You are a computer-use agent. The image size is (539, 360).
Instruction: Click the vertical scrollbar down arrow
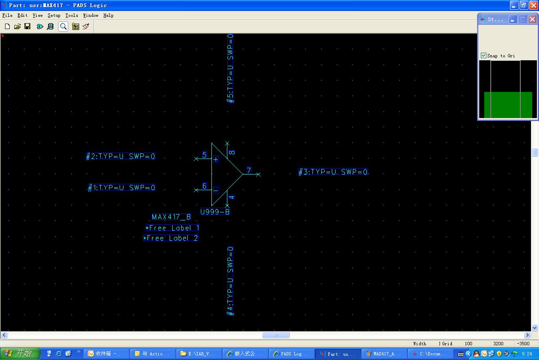(535, 328)
